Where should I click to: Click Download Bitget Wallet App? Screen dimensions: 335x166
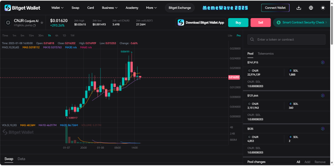[201, 23]
